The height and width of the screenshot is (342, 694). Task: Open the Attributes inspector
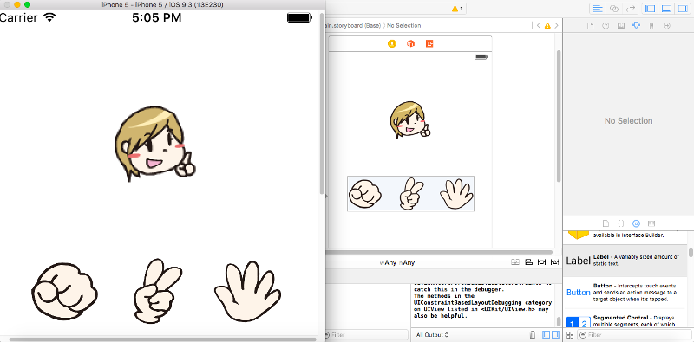pyautogui.click(x=637, y=26)
